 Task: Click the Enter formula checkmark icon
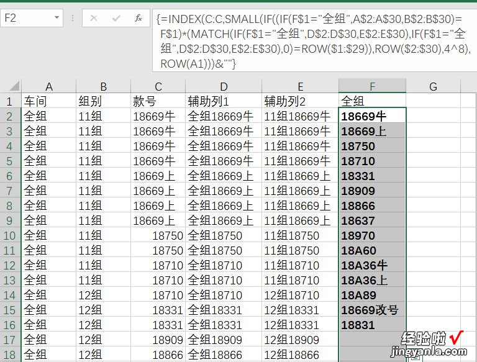coord(116,18)
